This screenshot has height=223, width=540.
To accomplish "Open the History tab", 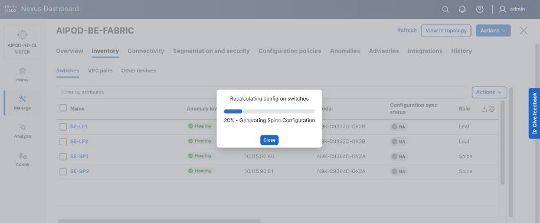I will coord(462,51).
